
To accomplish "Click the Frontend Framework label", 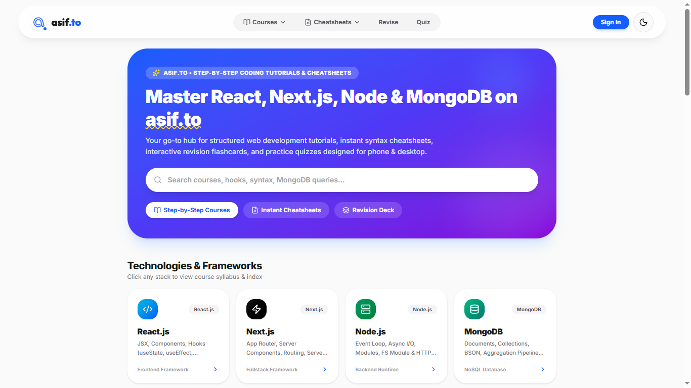I will (x=163, y=369).
